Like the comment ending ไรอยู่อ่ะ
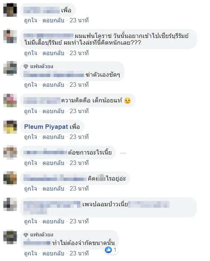 (30, 189)
